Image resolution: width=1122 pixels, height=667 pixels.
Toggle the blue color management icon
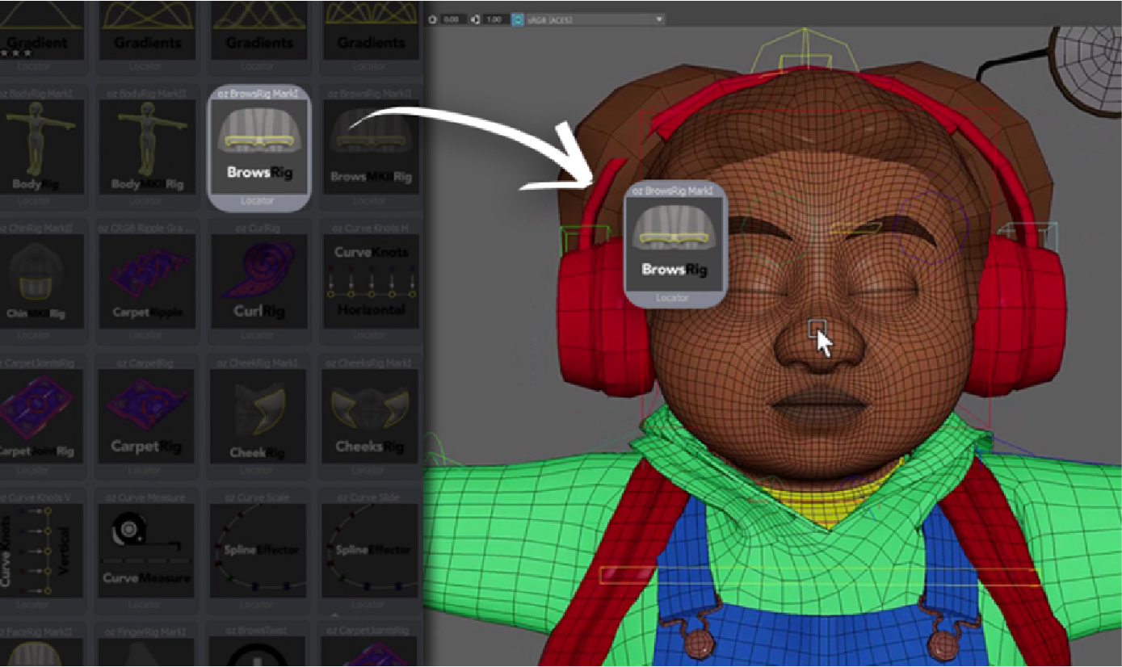(x=517, y=19)
